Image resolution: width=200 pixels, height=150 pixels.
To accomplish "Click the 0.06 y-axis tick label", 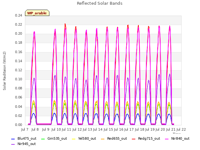I will pyautogui.click(x=19, y=97).
